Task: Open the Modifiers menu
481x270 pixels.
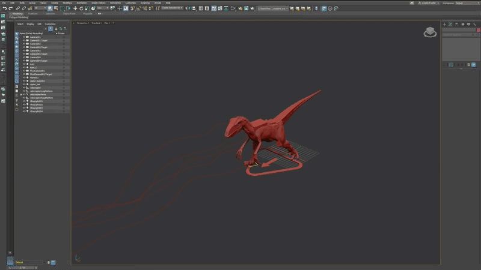Action: pos(67,3)
